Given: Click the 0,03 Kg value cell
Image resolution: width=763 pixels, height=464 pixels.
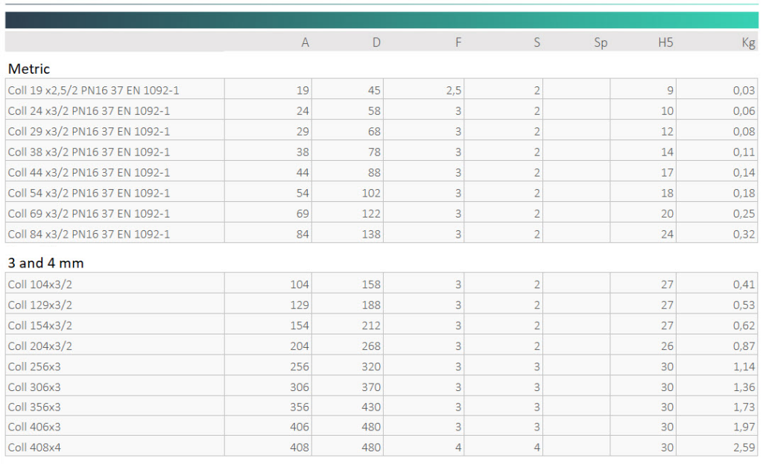Looking at the screenshot, I should pos(743,90).
